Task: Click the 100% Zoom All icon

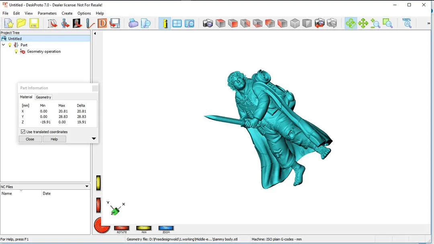Action: 407,23
